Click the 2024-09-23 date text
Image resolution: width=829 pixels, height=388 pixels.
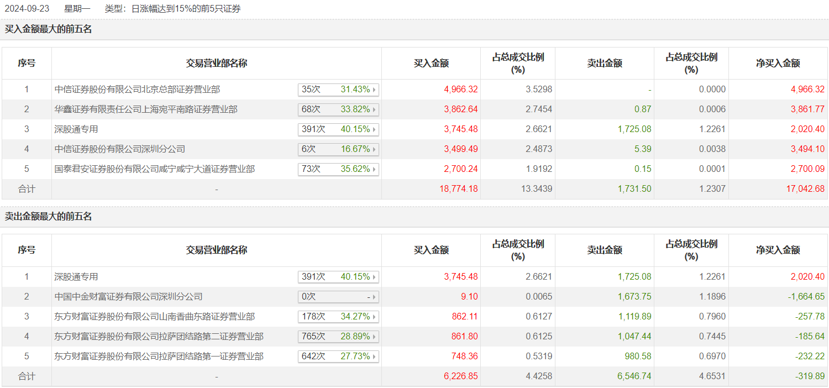[28, 9]
